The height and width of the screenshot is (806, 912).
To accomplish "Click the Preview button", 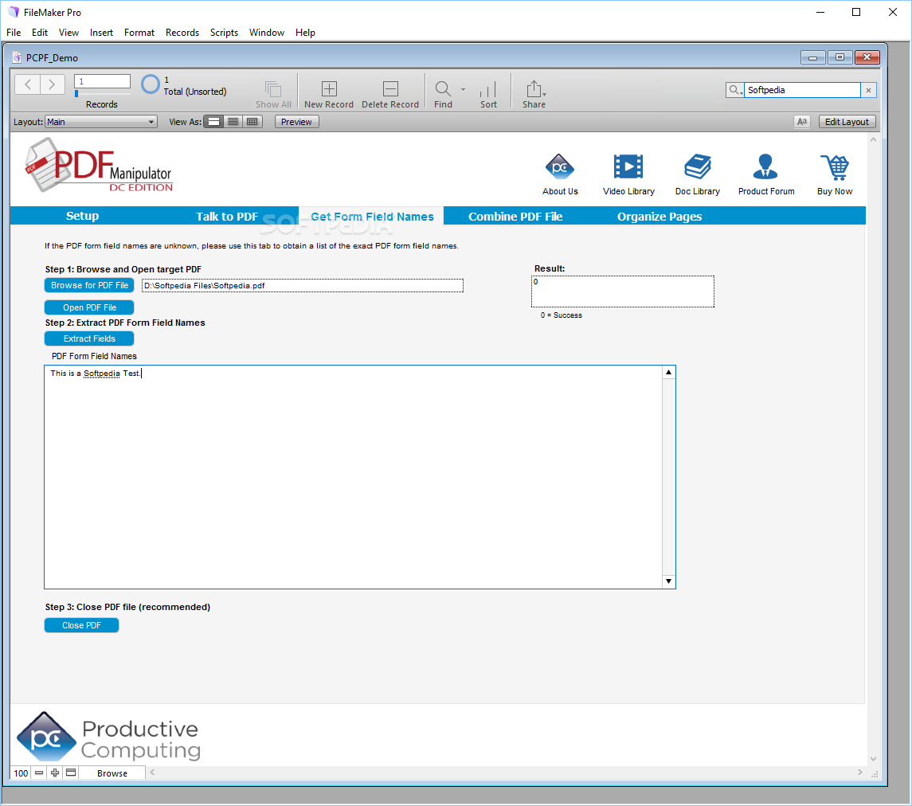I will [296, 122].
